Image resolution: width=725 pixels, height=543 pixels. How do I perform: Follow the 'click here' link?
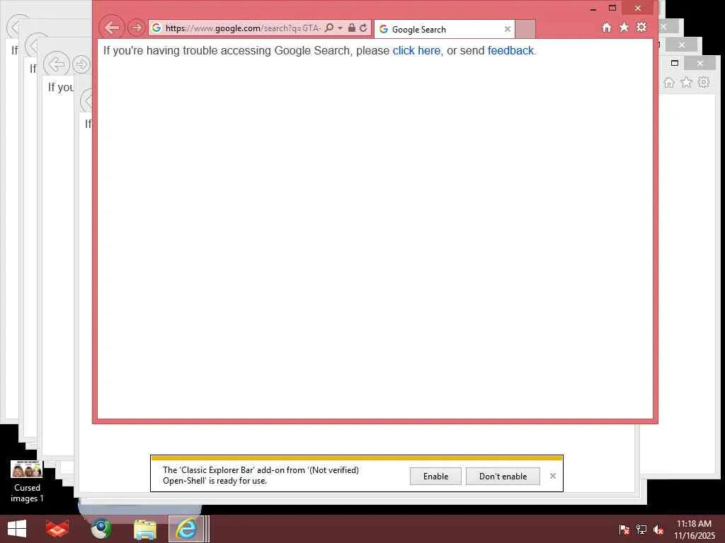(416, 50)
